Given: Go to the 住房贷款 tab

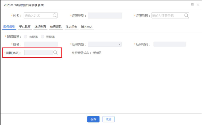Looking at the screenshot, I should 56,26.
